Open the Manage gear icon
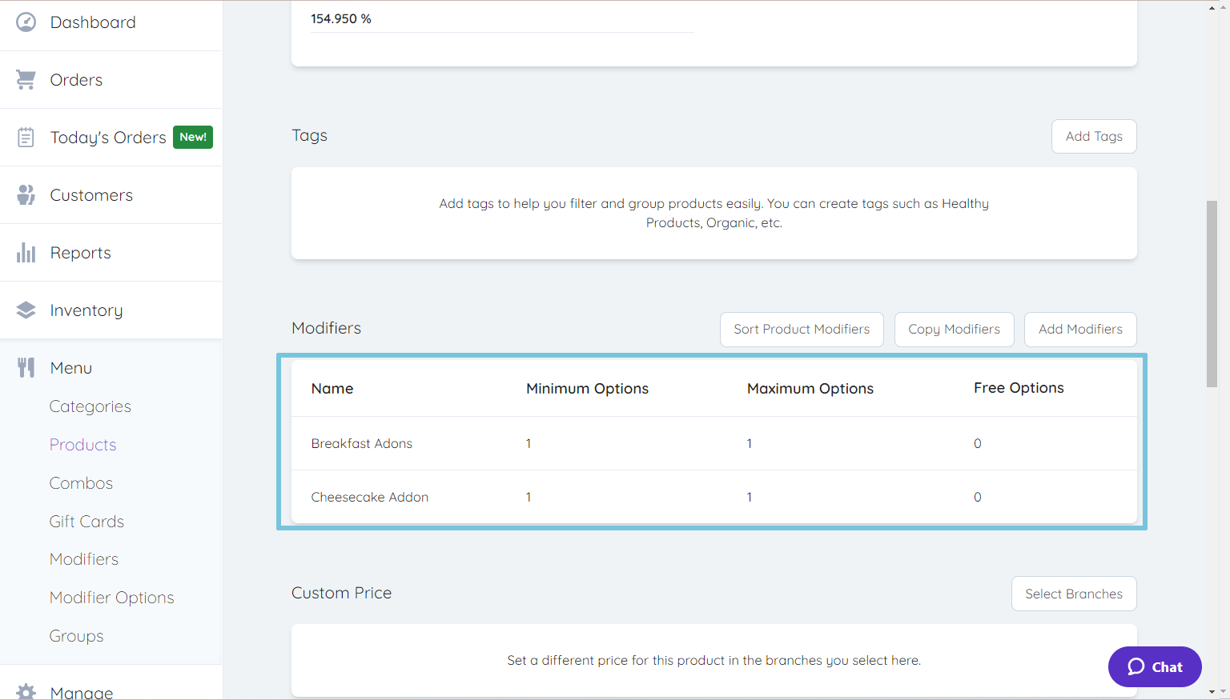The image size is (1230, 700). [x=26, y=691]
